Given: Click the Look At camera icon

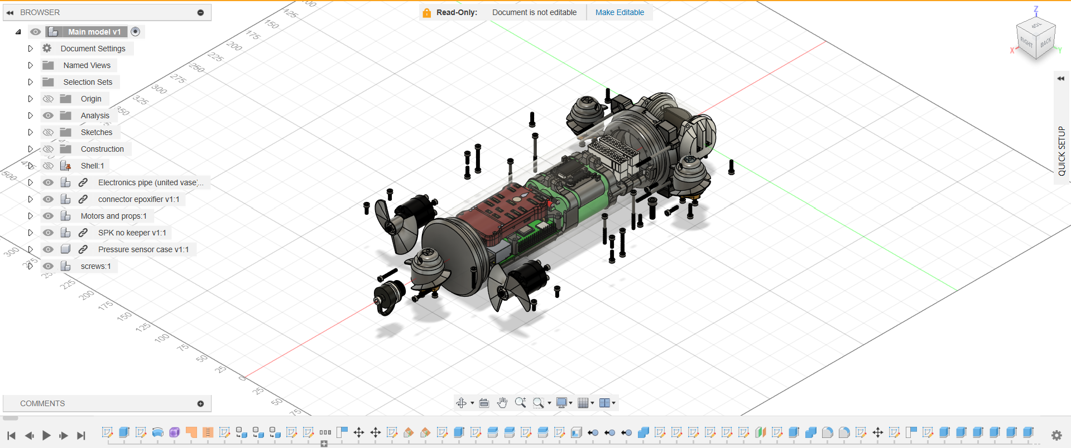Looking at the screenshot, I should (484, 403).
